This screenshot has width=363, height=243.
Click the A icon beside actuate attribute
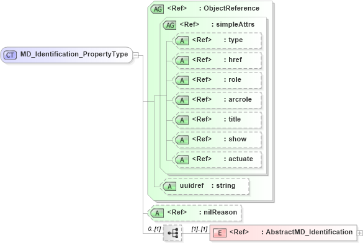(x=182, y=160)
